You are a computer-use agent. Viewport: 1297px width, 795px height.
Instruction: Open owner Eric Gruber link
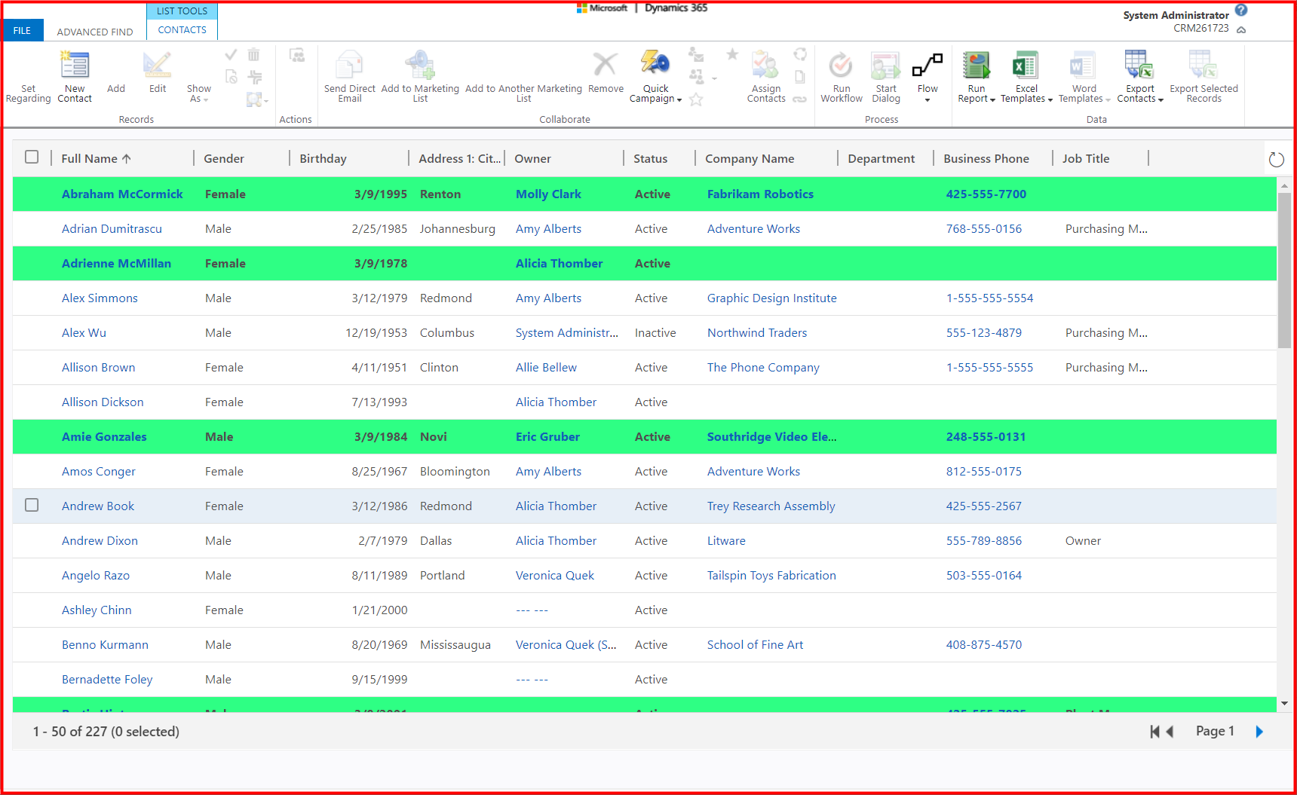pos(547,436)
